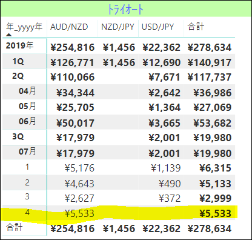Click ¥50,017 in the 06月 row
This screenshot has width=252, height=240.
75,123
